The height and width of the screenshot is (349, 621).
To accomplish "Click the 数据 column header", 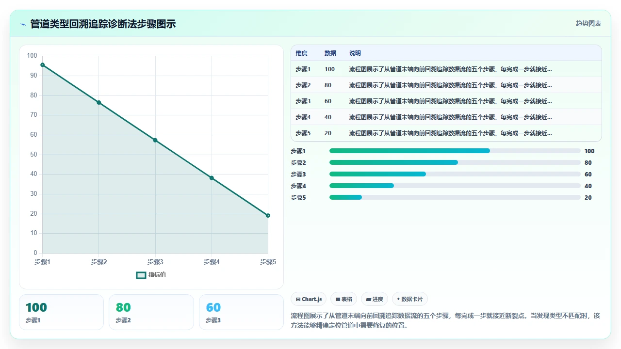I will pyautogui.click(x=330, y=53).
